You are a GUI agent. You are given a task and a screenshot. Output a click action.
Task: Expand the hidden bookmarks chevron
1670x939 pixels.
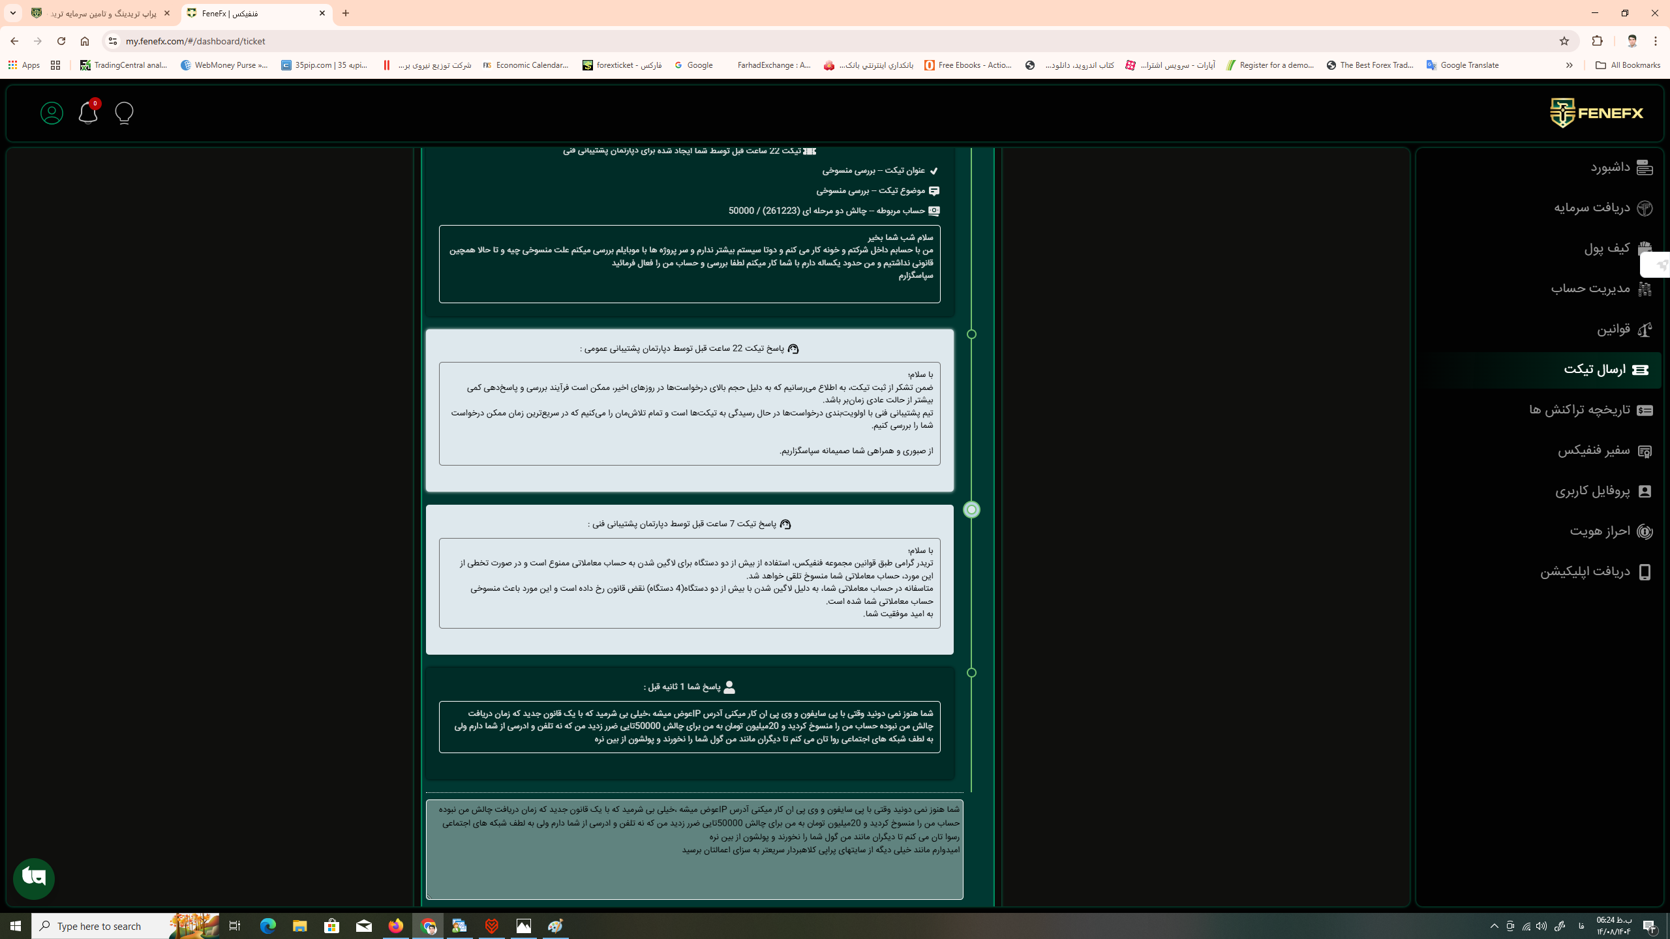1569,65
